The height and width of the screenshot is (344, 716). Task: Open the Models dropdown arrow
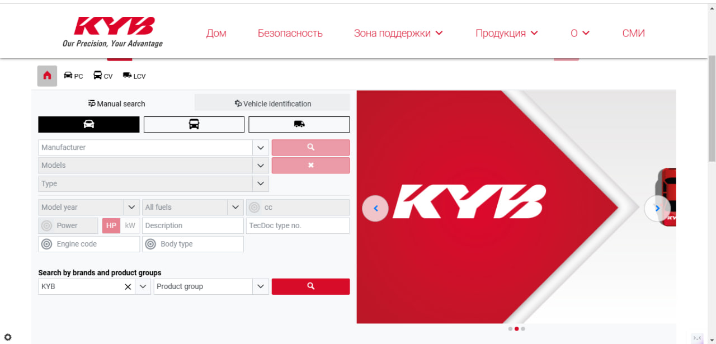click(261, 166)
